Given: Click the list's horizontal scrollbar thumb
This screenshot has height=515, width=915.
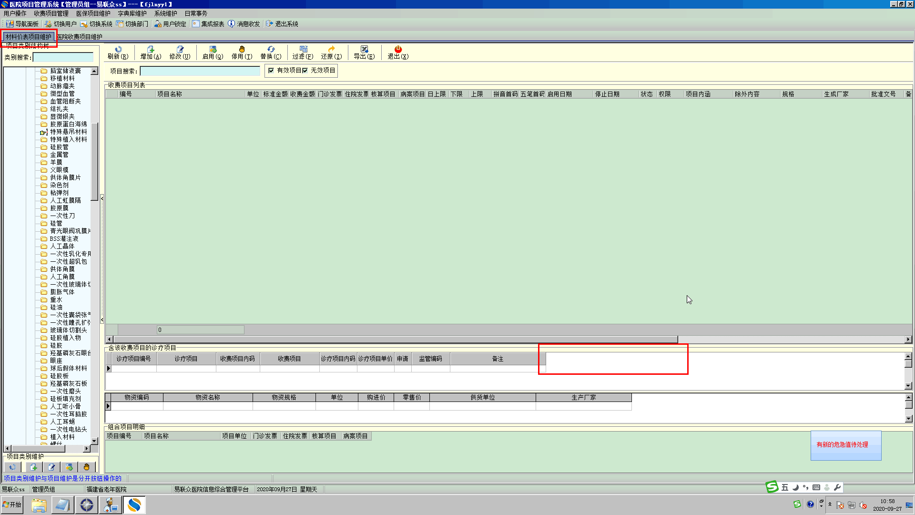Looking at the screenshot, I should pos(396,340).
